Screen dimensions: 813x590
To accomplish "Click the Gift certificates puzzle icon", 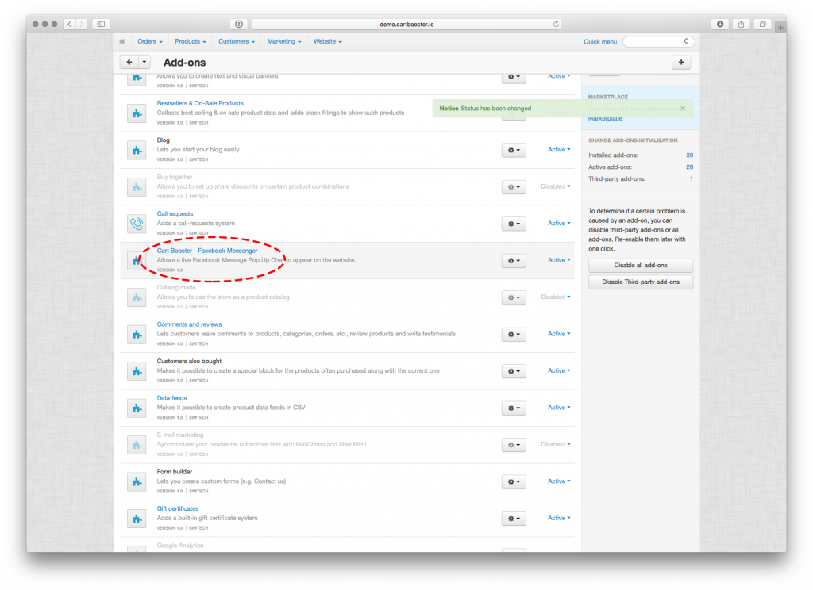I will (137, 519).
